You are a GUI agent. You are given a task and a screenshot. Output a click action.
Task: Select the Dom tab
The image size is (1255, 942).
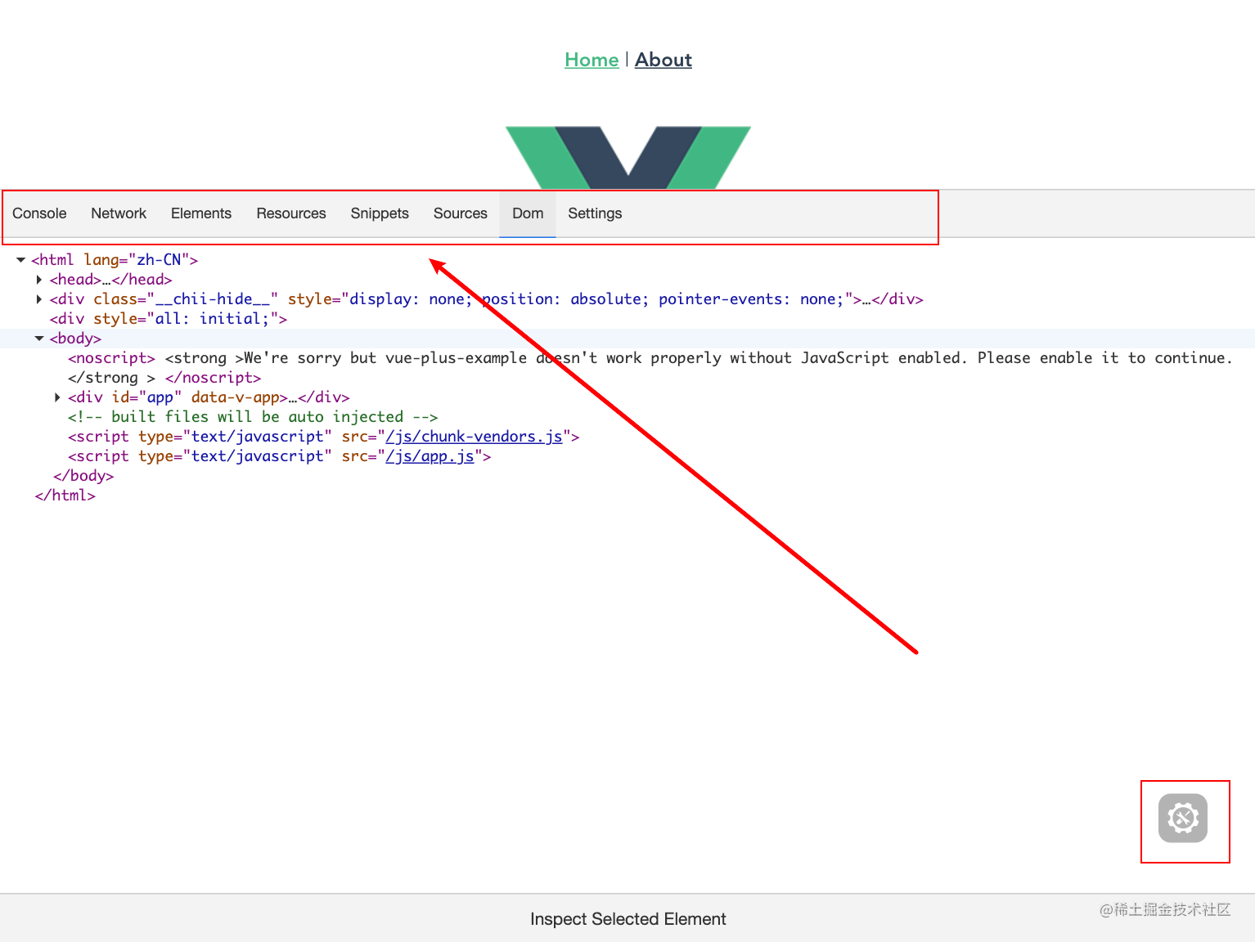(527, 213)
